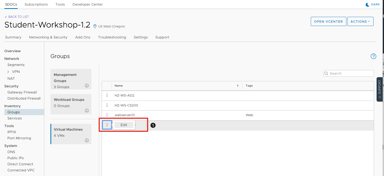Click Name column sort arrow
Screen dimensions: 384x176
tap(238, 86)
